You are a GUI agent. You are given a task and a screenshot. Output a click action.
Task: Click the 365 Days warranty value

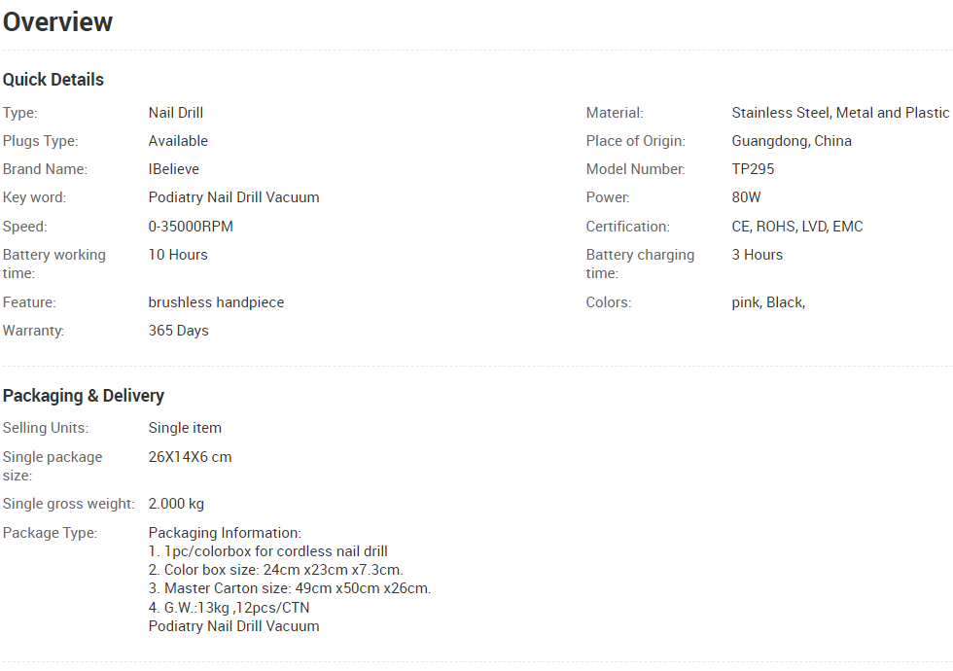179,331
